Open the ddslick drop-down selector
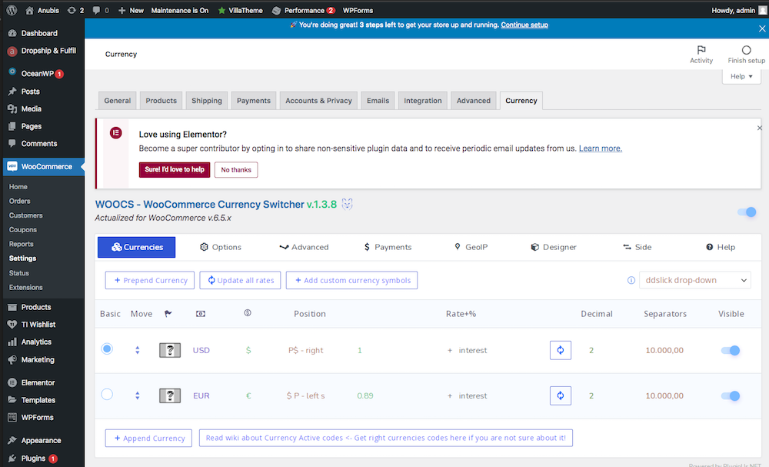This screenshot has width=769, height=467. coord(695,280)
